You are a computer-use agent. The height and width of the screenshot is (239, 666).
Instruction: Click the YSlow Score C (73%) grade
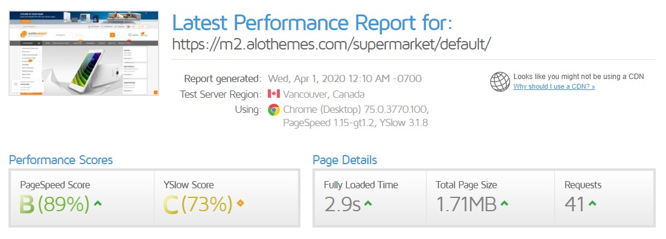(x=198, y=204)
